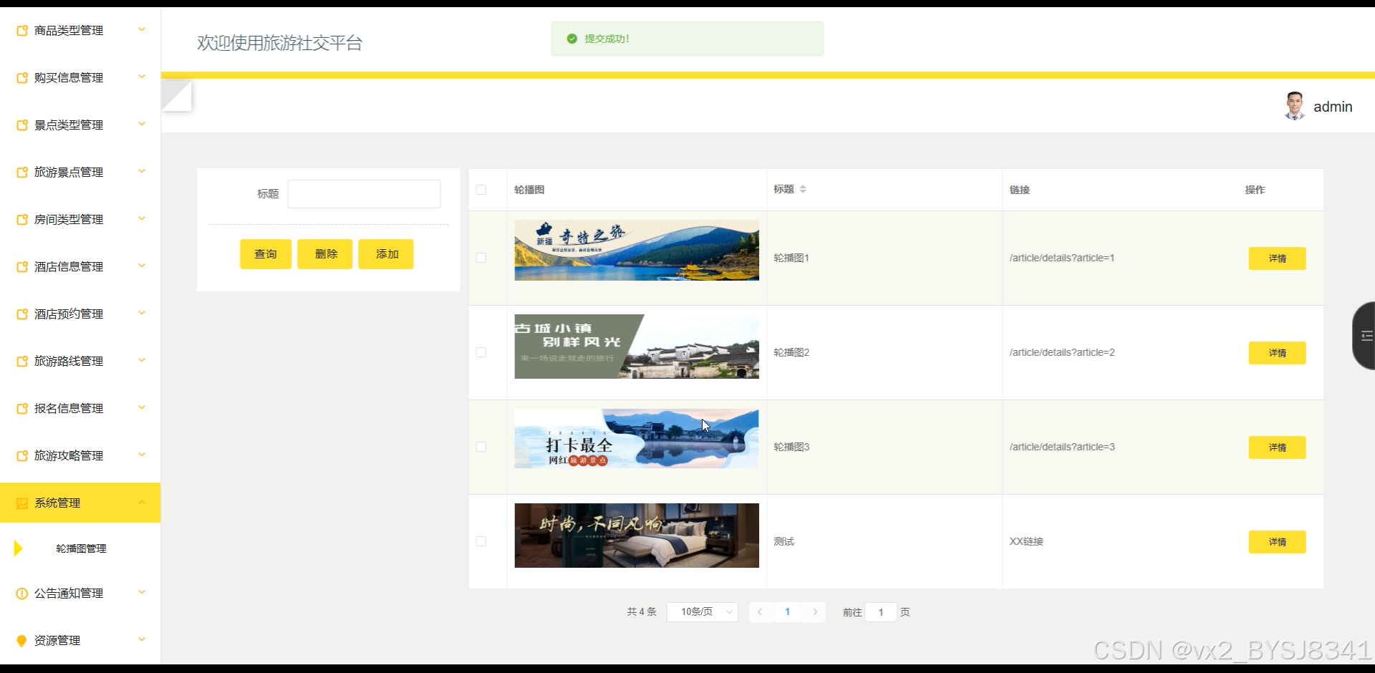Click the green success check icon
The image size is (1375, 673).
(571, 39)
